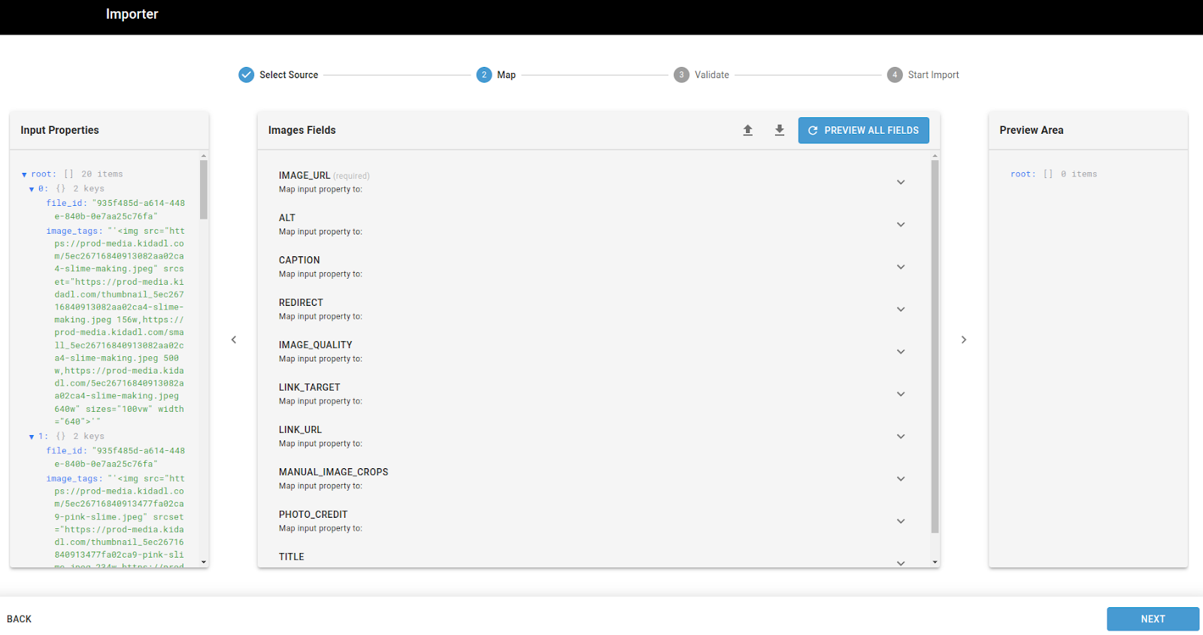Click the CAPTION field label
The image size is (1203, 635).
tap(299, 261)
